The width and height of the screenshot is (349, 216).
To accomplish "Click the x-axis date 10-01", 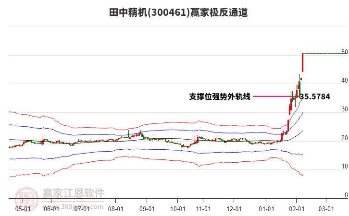I will click(177, 209).
